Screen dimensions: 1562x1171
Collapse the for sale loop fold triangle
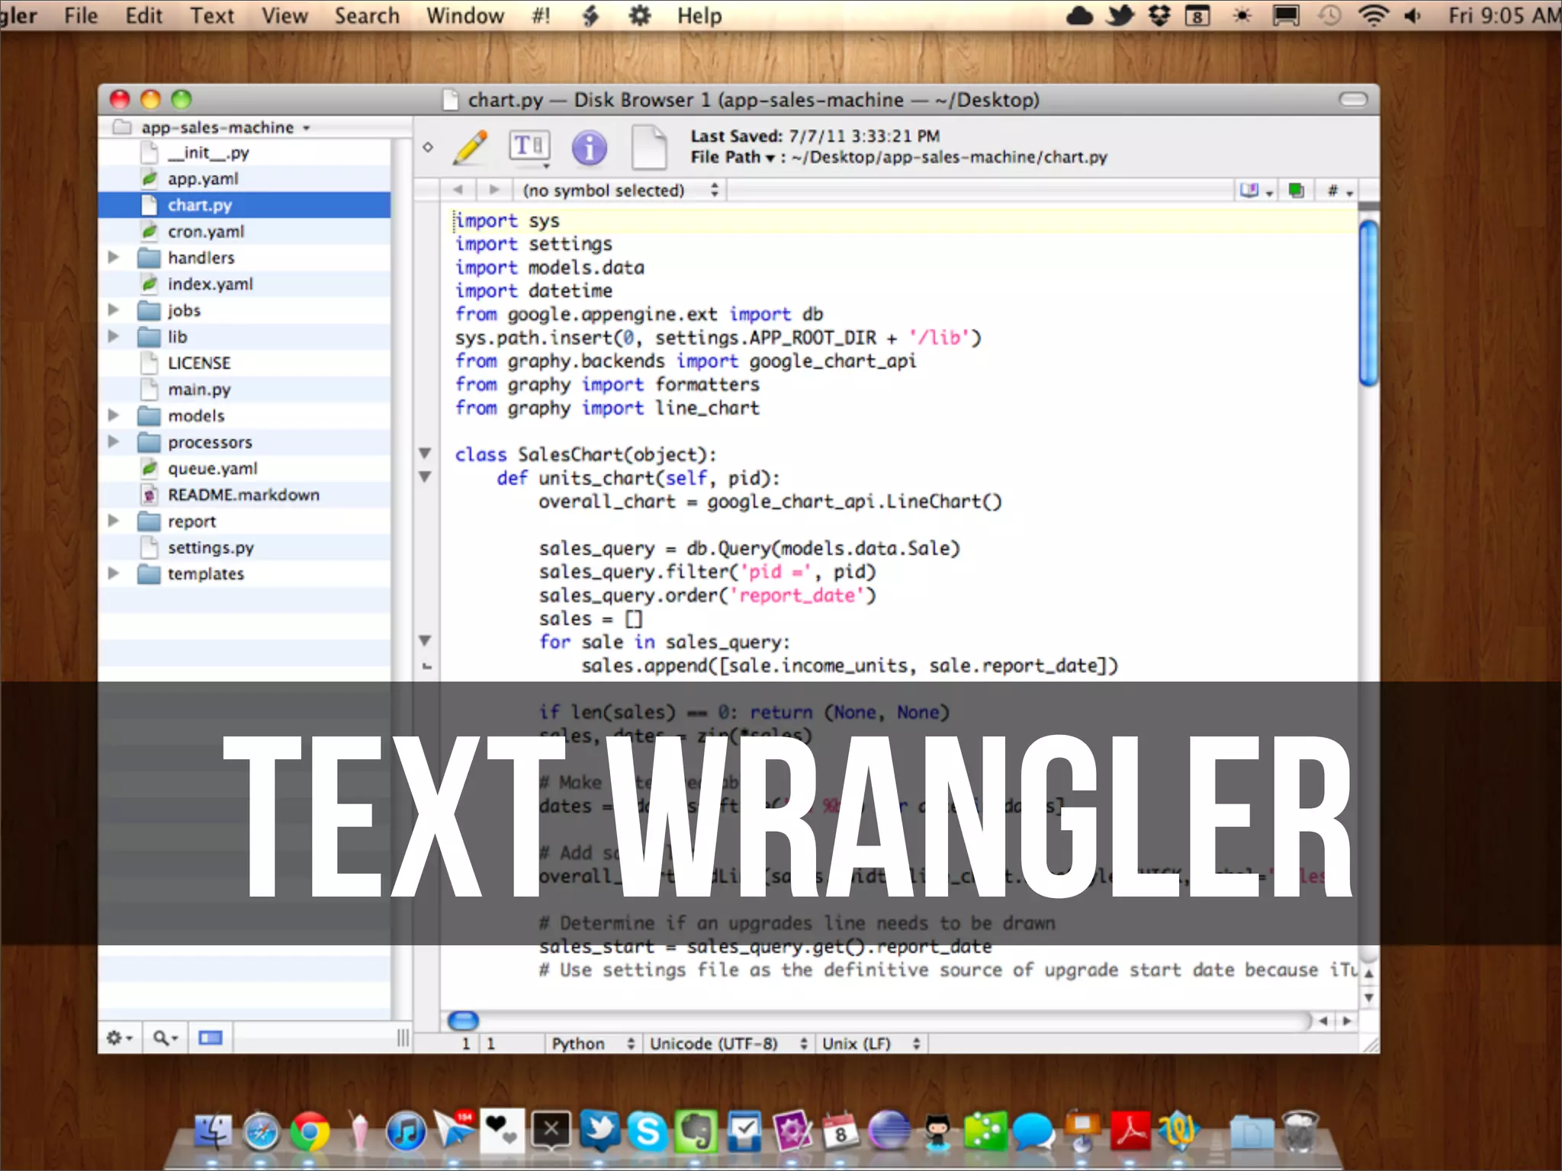pos(426,640)
